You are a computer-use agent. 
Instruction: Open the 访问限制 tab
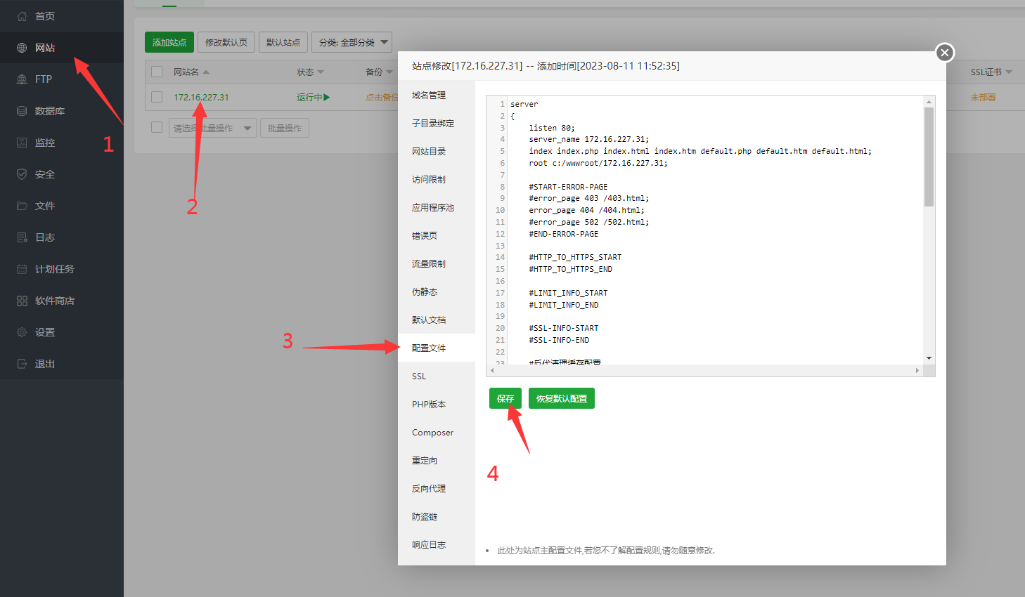[437, 179]
